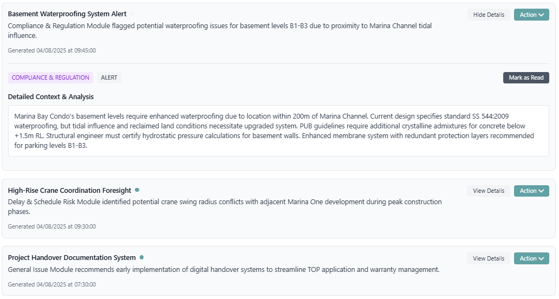Expand View Details for High-Rise Crane Coordination

(x=489, y=191)
